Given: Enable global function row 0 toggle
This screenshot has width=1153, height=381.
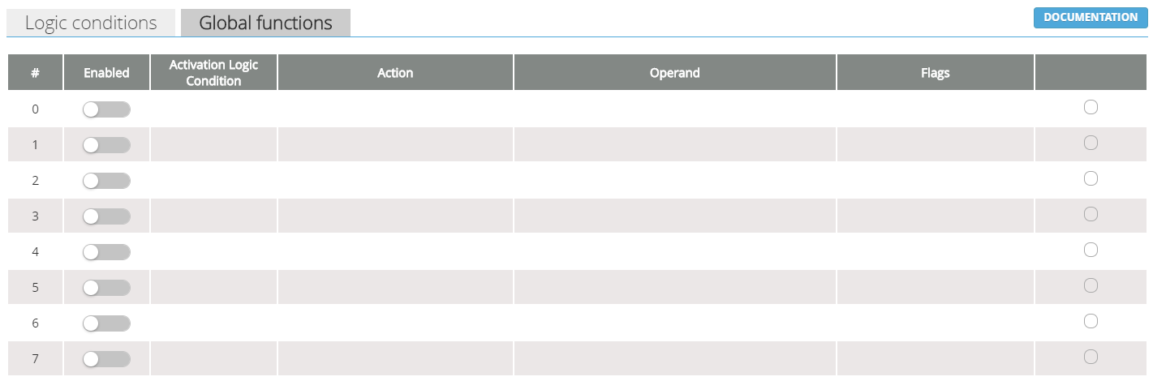Looking at the screenshot, I should point(106,109).
